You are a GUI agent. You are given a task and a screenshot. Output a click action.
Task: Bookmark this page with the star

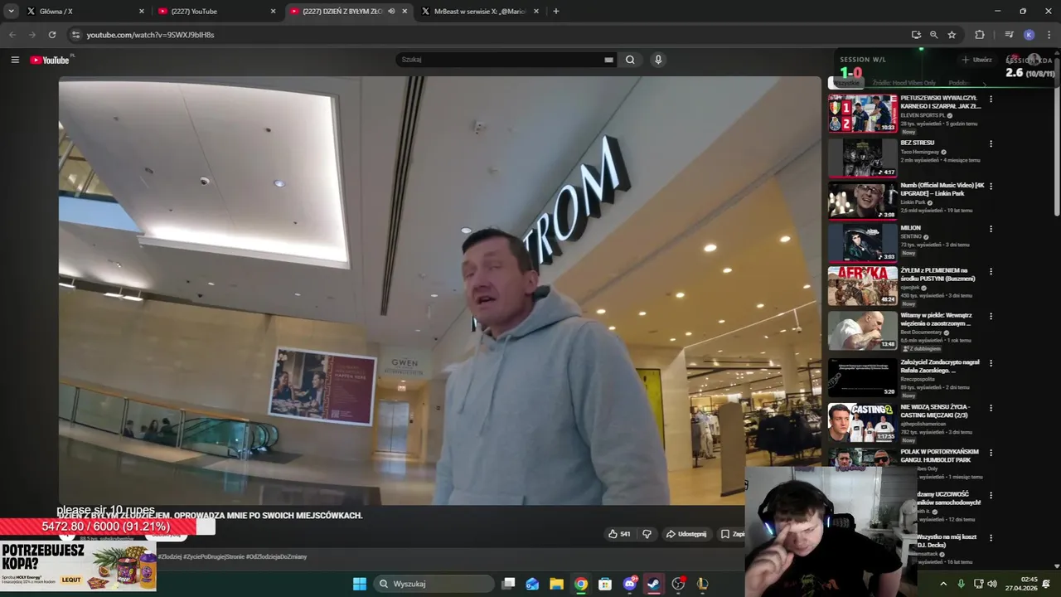952,35
